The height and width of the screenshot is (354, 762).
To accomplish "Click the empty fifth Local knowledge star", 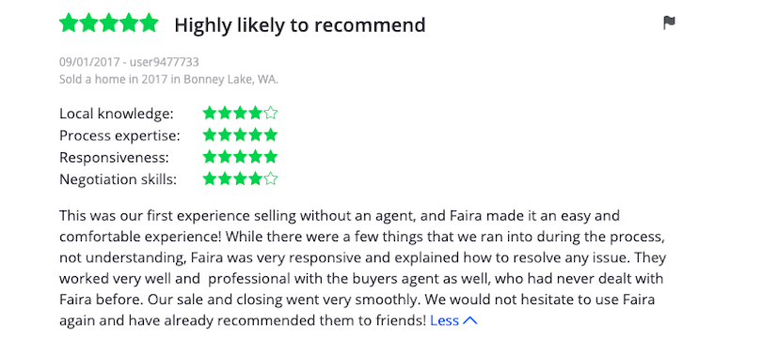I will [x=271, y=113].
